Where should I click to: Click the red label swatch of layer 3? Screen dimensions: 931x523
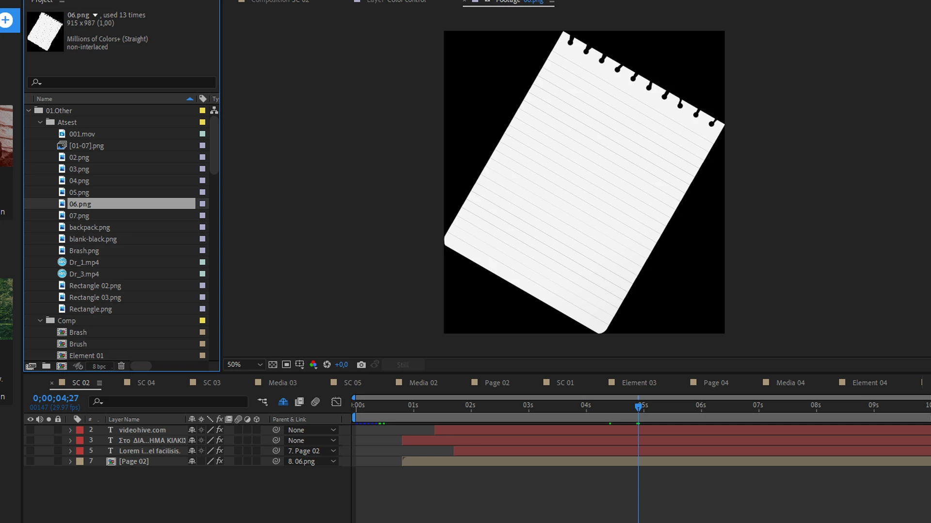80,441
